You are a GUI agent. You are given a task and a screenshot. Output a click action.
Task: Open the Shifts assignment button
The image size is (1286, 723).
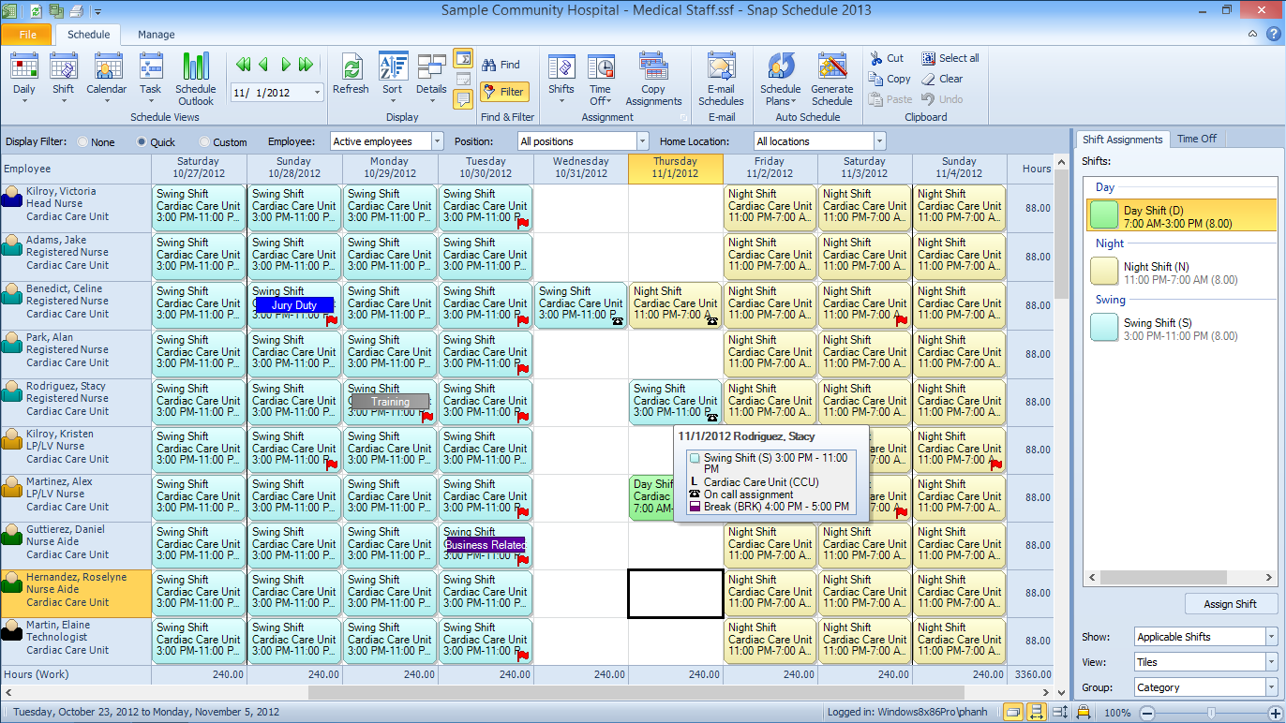click(x=561, y=78)
